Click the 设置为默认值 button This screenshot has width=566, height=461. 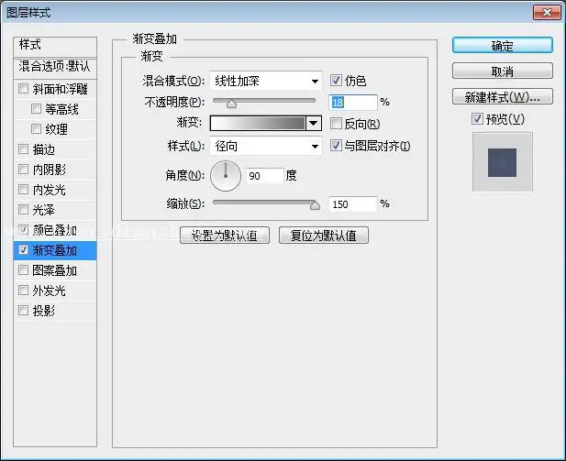[x=225, y=236]
